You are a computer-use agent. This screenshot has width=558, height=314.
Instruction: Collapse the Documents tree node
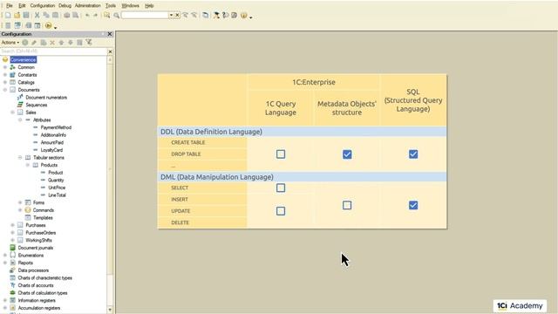click(x=5, y=90)
